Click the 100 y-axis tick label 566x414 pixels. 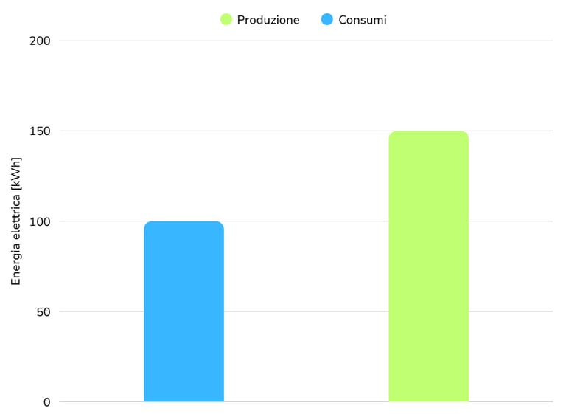click(40, 221)
